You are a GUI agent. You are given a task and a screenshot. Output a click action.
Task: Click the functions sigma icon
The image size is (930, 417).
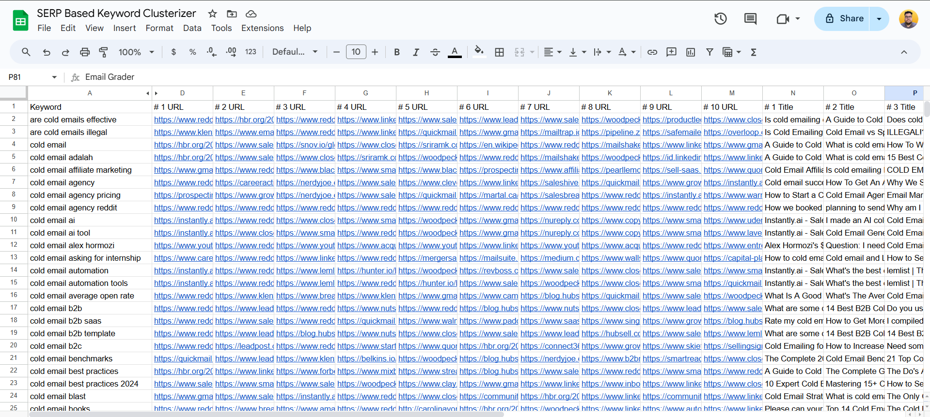click(754, 52)
